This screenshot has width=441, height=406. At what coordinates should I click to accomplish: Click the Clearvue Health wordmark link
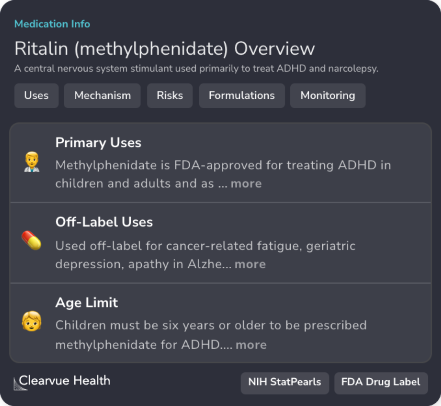pos(65,381)
